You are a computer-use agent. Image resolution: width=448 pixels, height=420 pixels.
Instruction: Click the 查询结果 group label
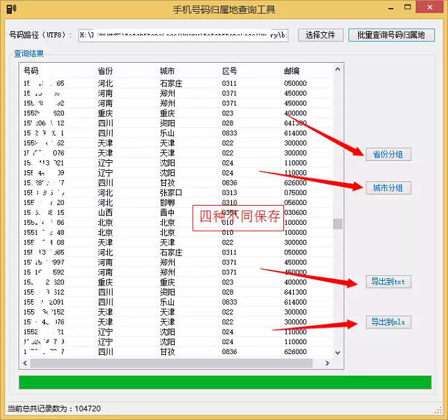29,53
